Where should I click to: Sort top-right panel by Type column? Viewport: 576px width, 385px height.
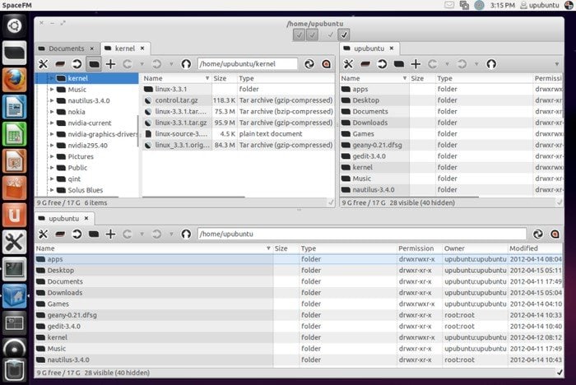coord(484,78)
